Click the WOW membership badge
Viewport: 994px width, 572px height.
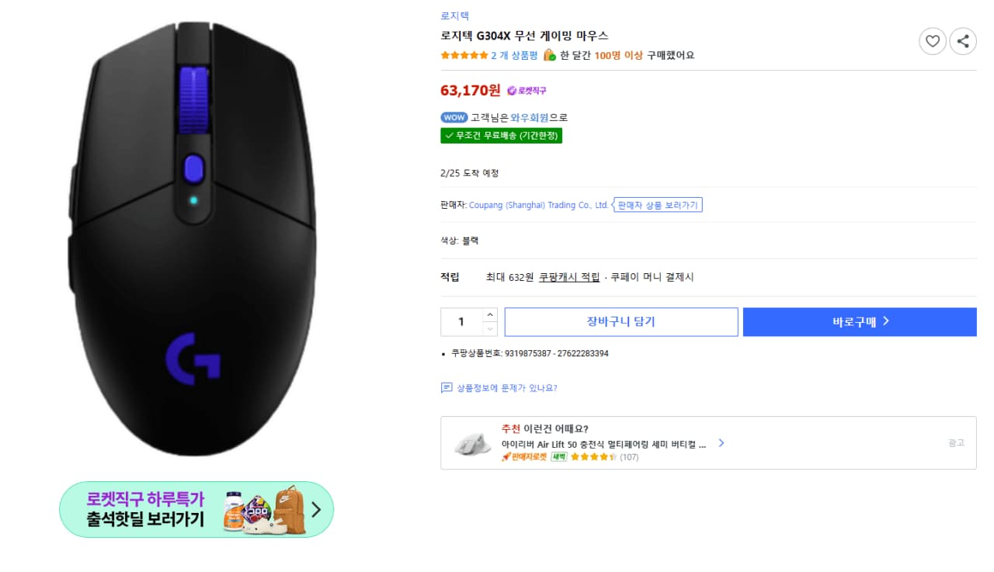click(x=454, y=117)
